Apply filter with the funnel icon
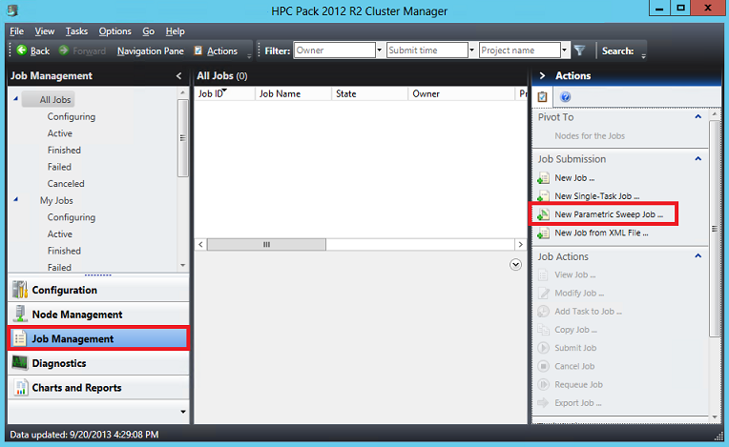The width and height of the screenshot is (729, 447). (x=579, y=51)
